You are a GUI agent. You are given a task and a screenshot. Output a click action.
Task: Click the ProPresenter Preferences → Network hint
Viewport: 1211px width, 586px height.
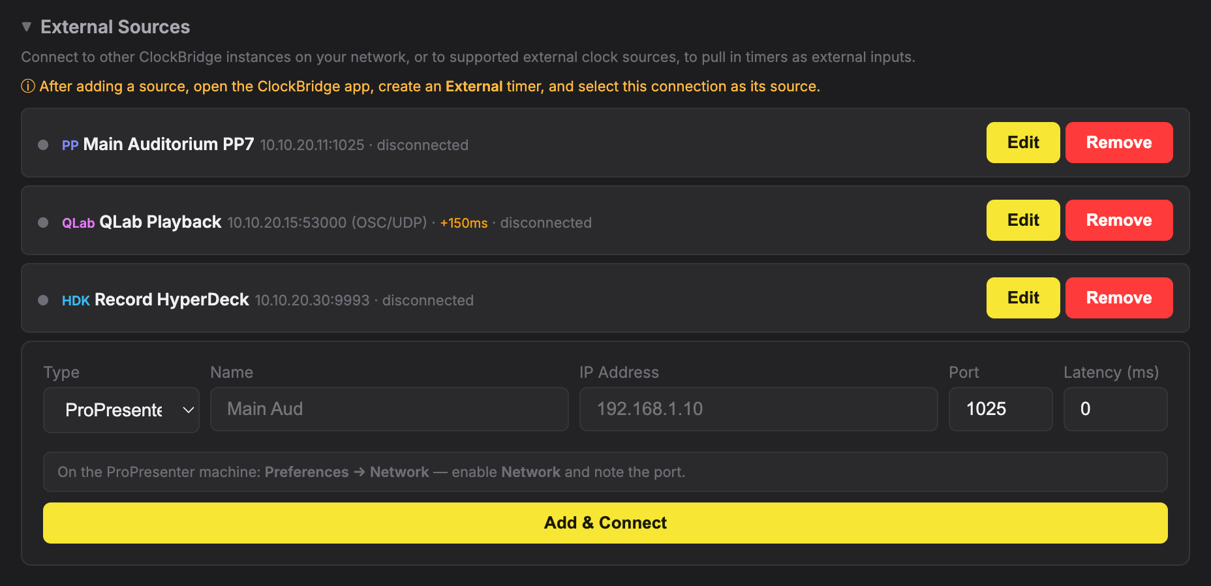(x=605, y=472)
